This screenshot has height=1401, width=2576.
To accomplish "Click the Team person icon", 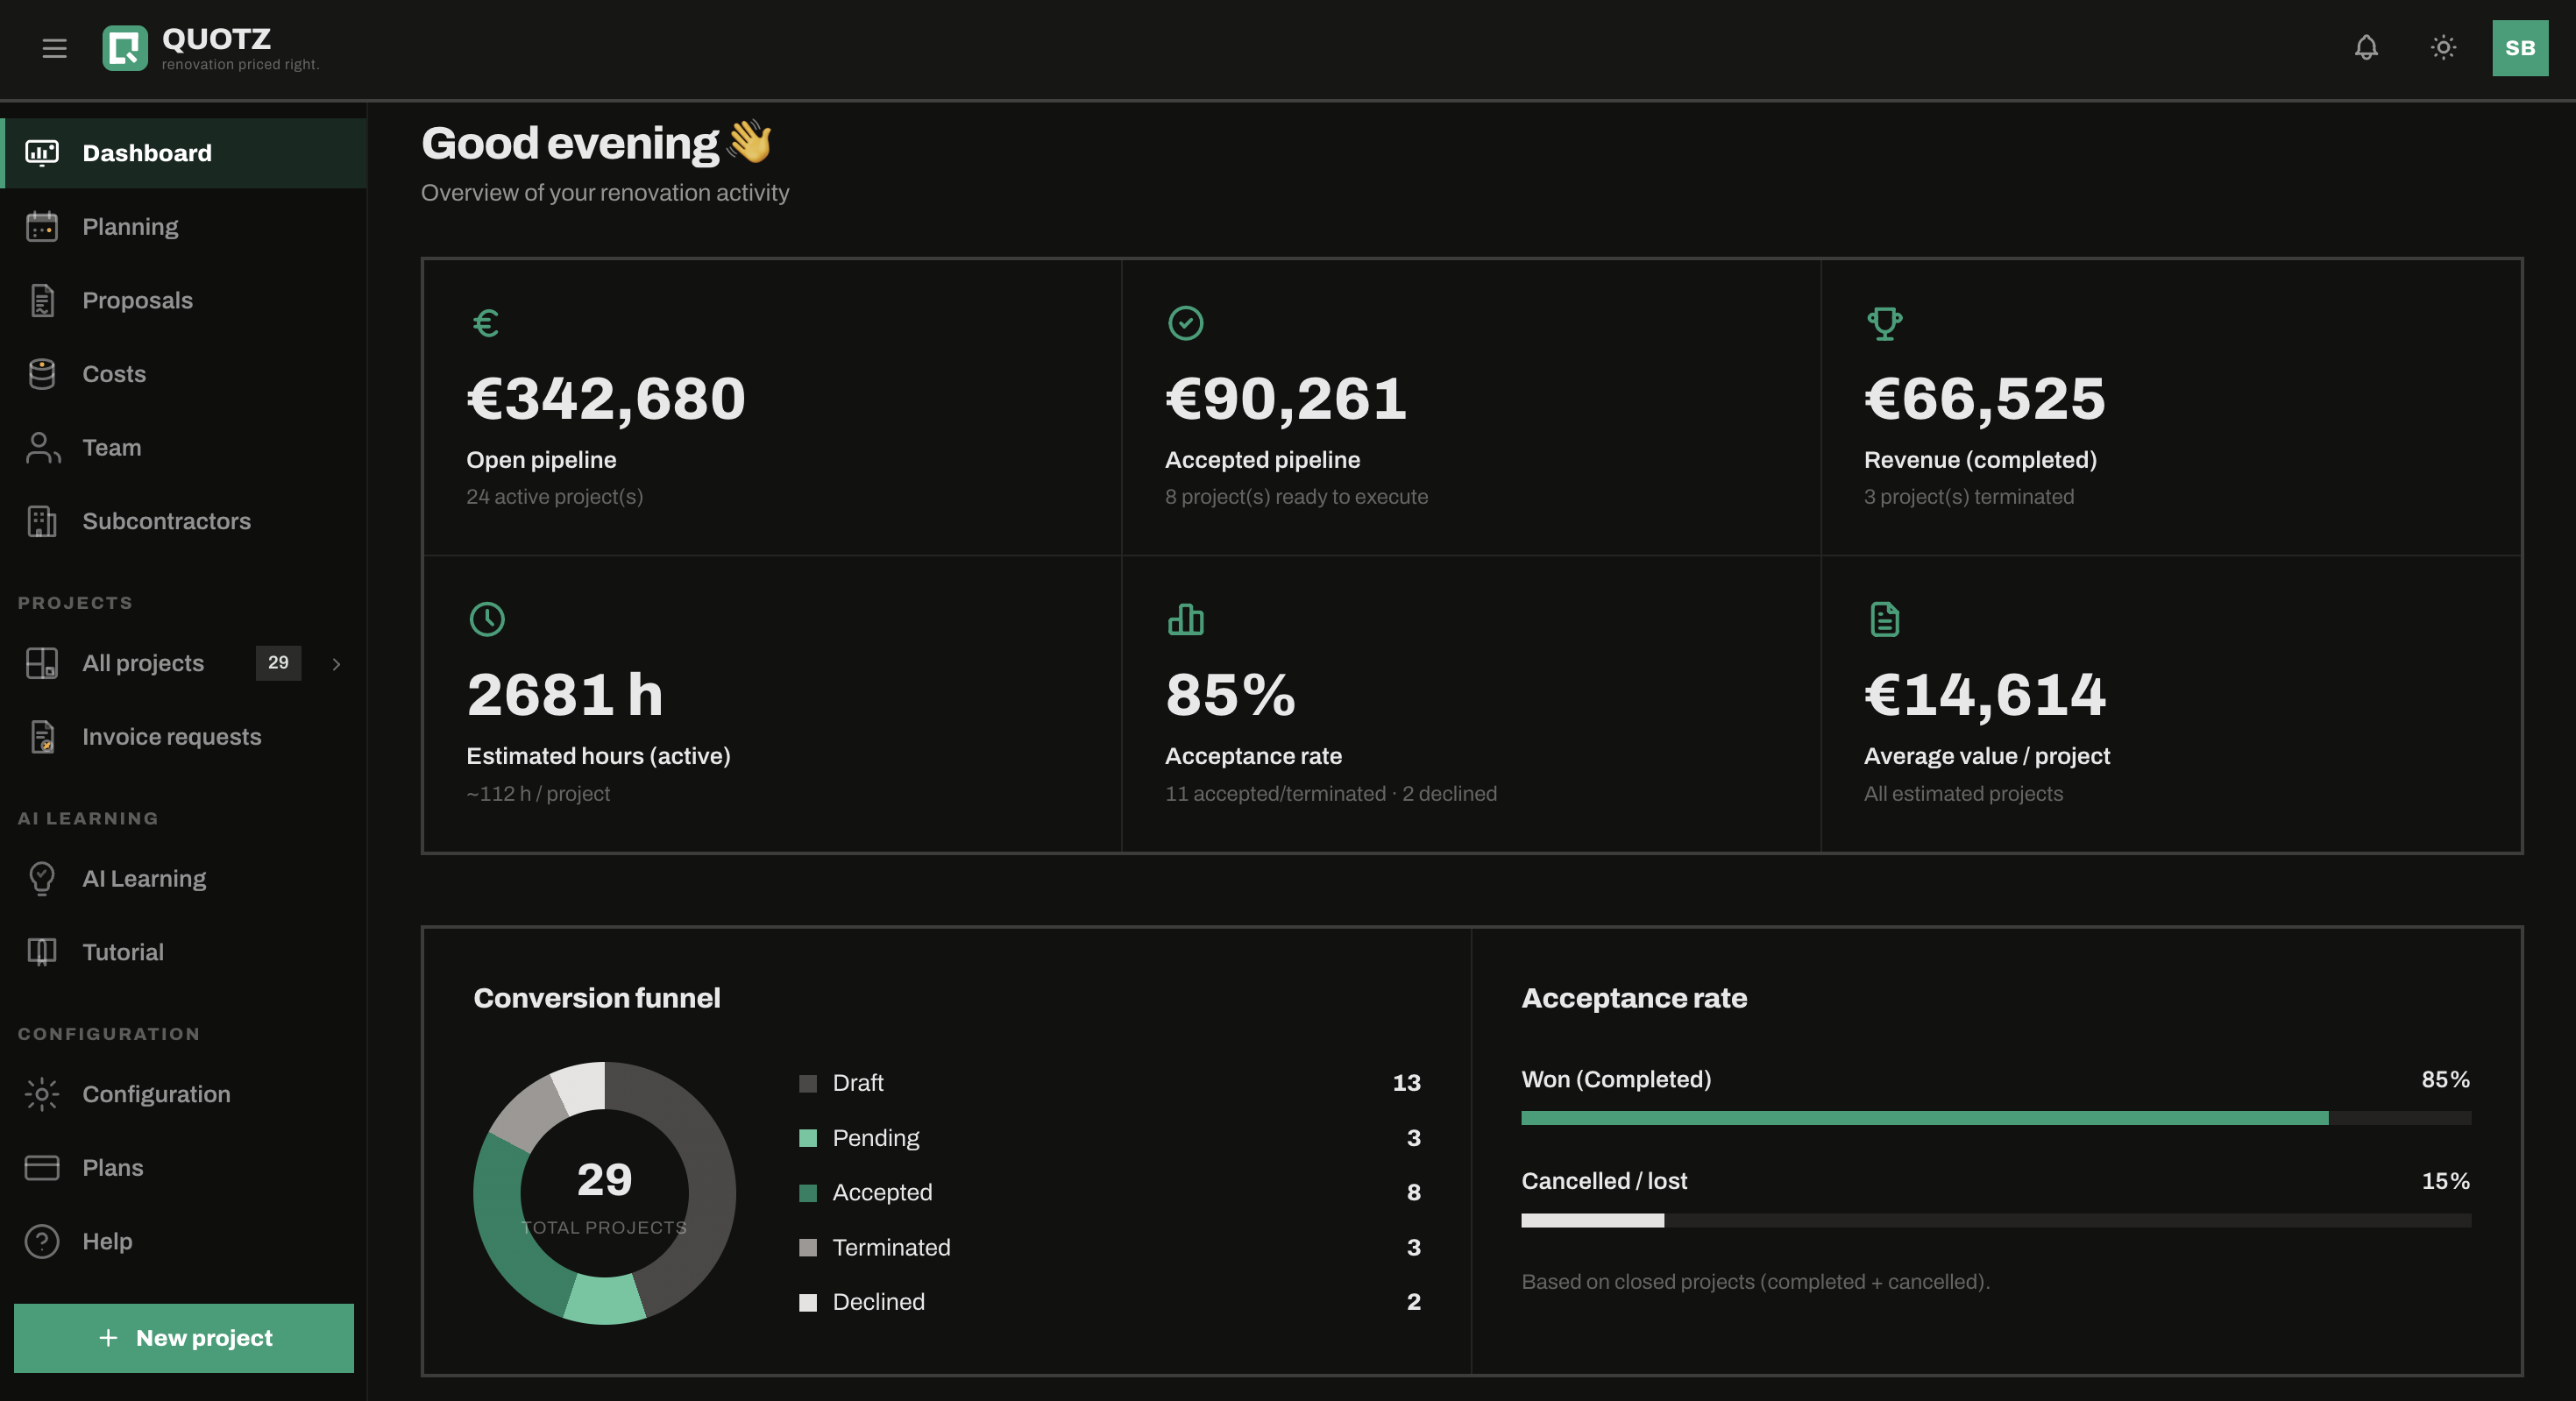I will tap(42, 448).
